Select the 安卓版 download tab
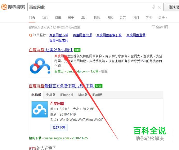The width and height of the screenshot is (179, 150). click(51, 95)
